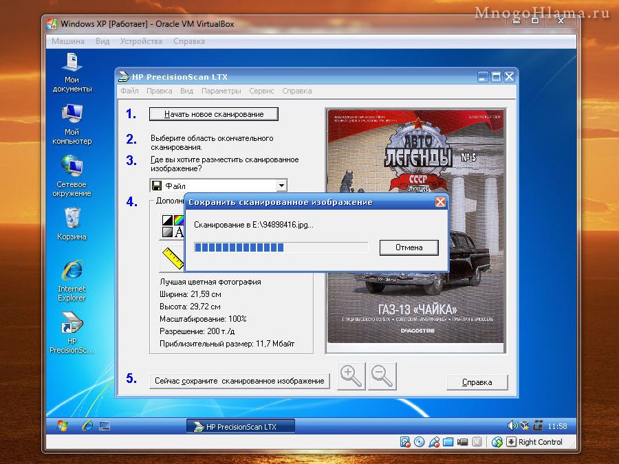Open VirtualBox Устройства menu
Viewport: 619px width, 464px height.
141,41
